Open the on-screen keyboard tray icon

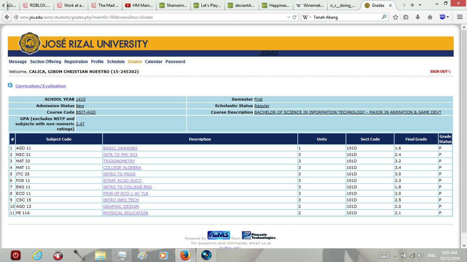(384, 255)
